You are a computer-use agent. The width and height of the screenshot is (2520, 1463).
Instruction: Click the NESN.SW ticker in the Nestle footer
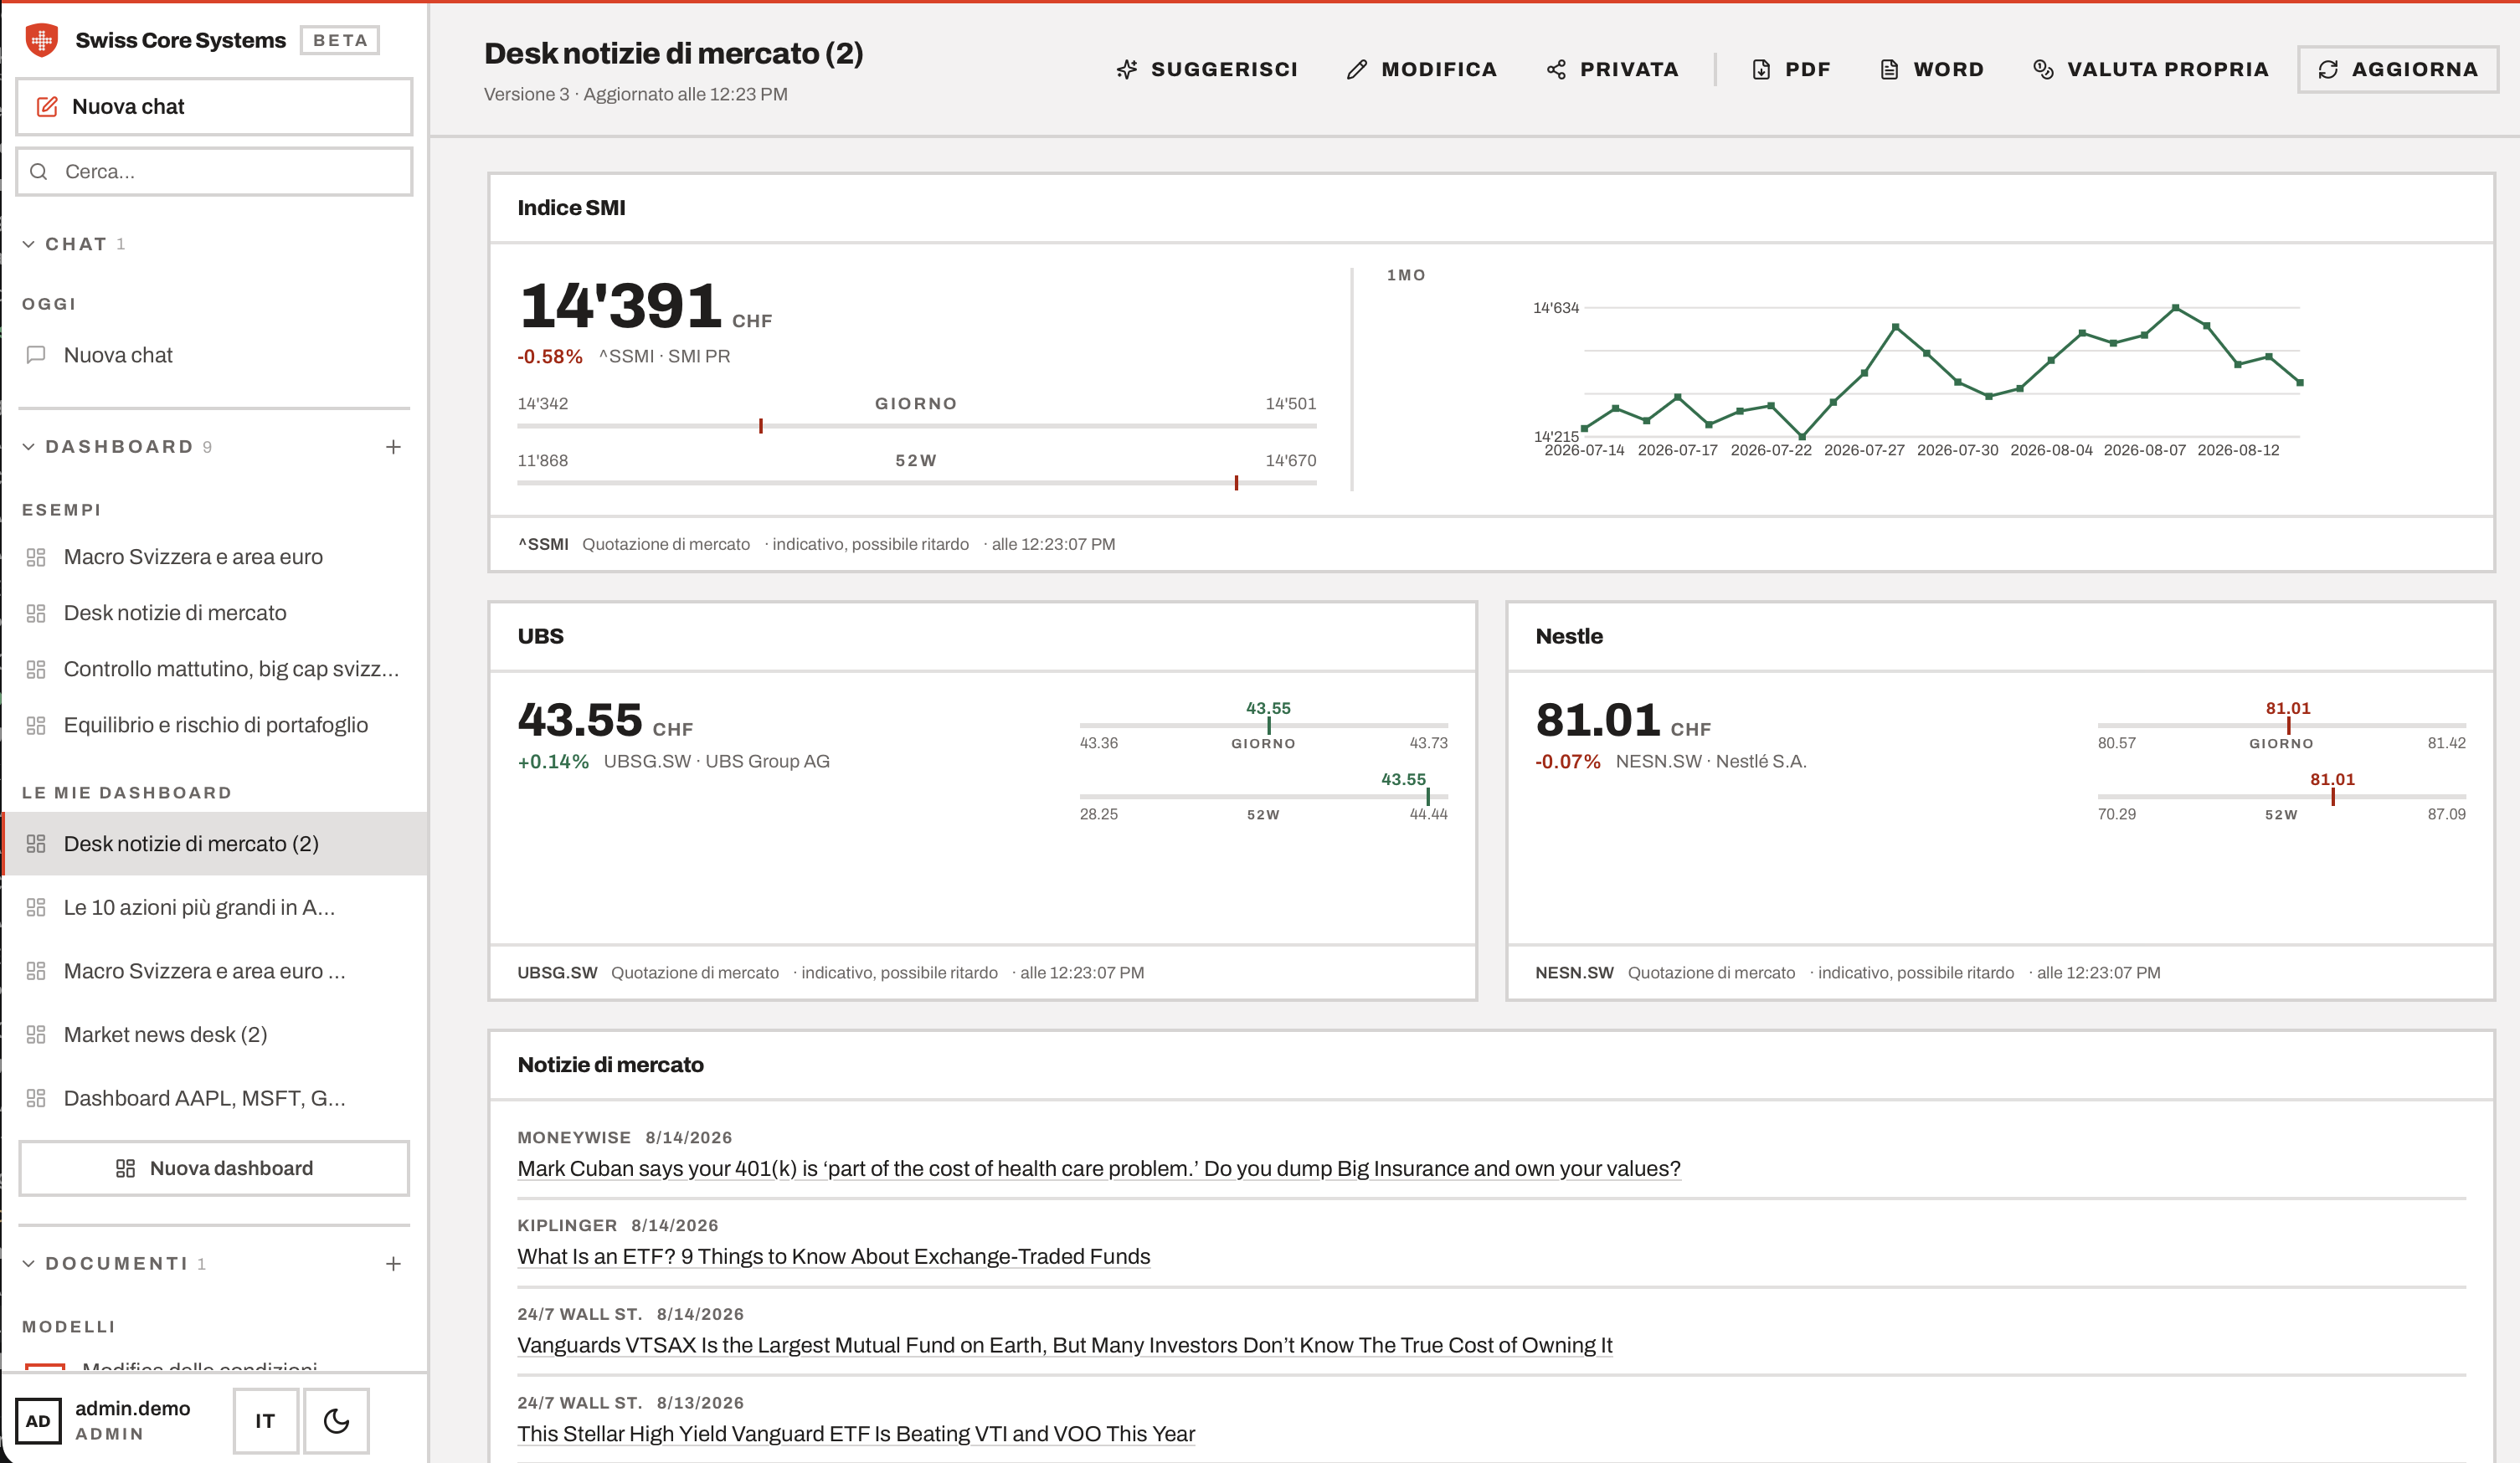tap(1574, 973)
